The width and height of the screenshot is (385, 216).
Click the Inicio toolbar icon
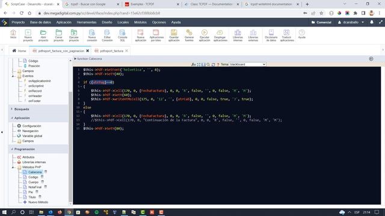[x=13, y=34]
